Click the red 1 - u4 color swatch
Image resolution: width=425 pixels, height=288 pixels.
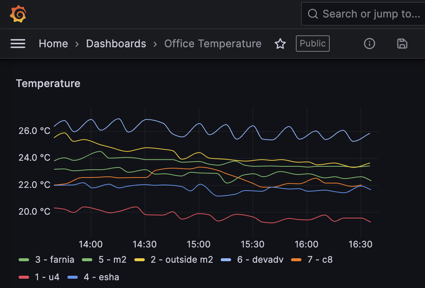pos(24,277)
